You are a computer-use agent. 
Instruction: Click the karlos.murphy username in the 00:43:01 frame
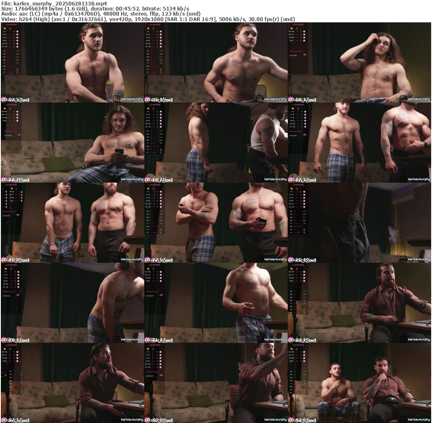click(419, 420)
